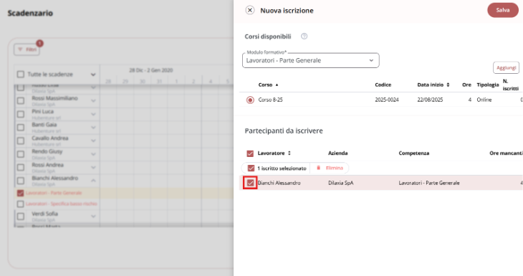Click the Aggiungi button
The image size is (523, 276).
[506, 68]
